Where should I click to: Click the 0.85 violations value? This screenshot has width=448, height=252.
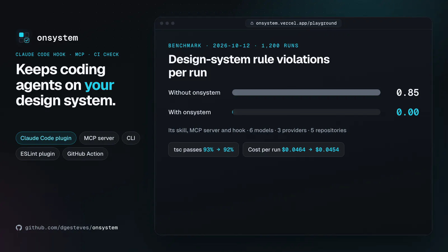[x=408, y=93]
